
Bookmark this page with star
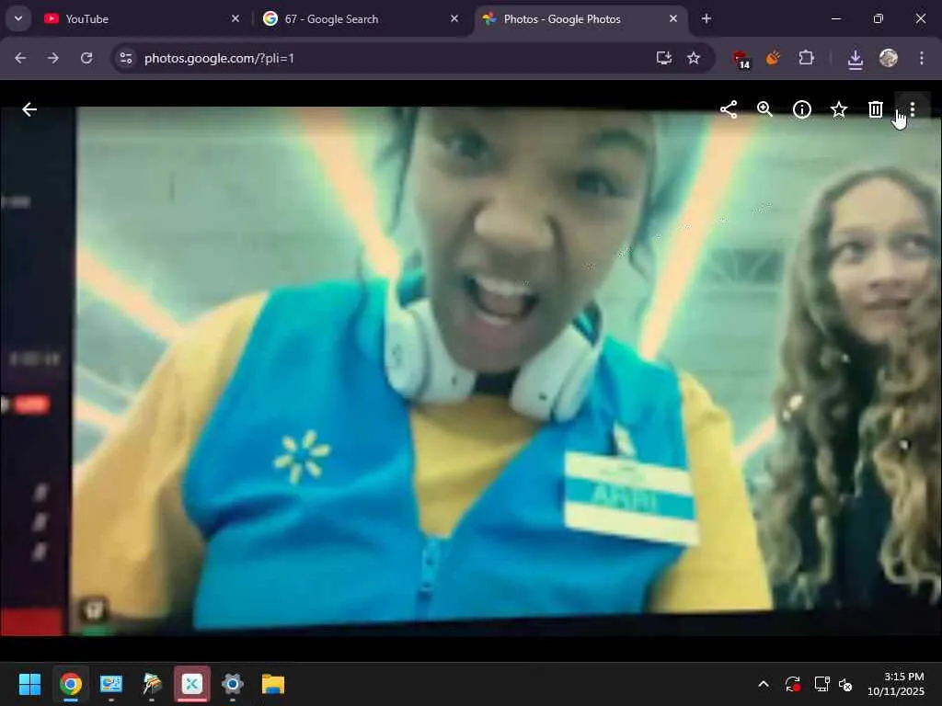point(694,58)
